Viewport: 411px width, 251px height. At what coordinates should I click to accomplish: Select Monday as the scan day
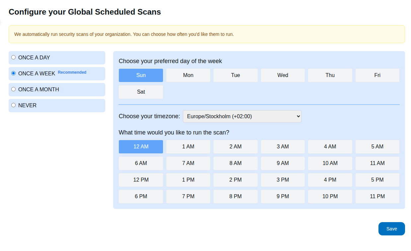pos(188,75)
